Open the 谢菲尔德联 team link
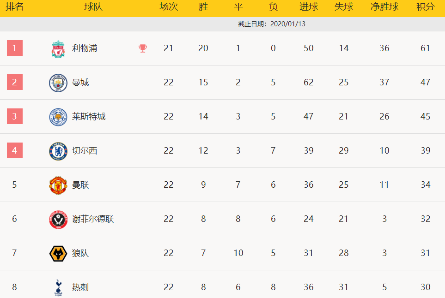This screenshot has width=445, height=298. tap(93, 219)
